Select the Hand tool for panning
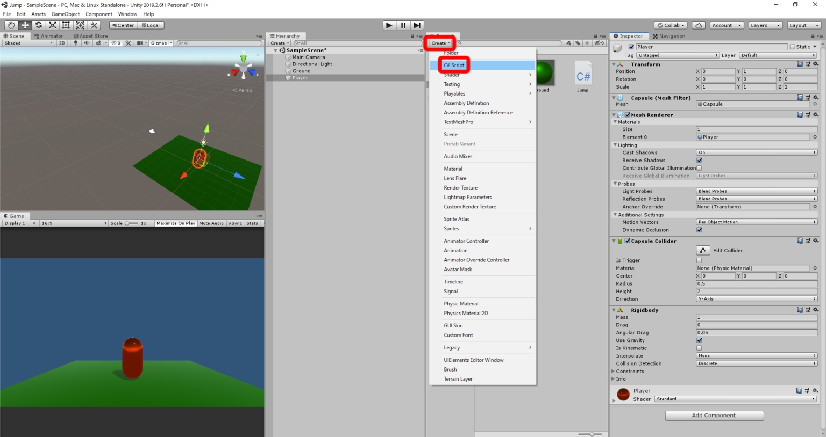 (11, 25)
